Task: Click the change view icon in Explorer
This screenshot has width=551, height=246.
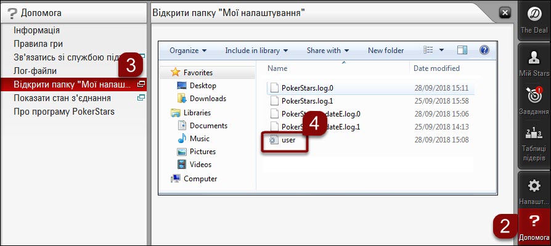Action: pos(428,51)
